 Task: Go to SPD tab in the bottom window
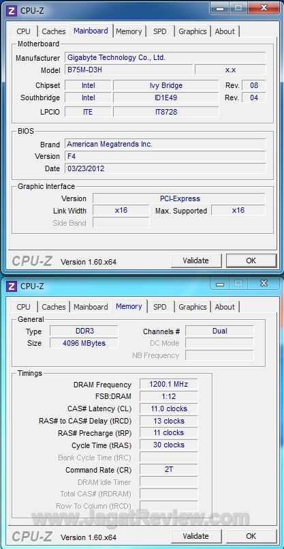pyautogui.click(x=160, y=307)
